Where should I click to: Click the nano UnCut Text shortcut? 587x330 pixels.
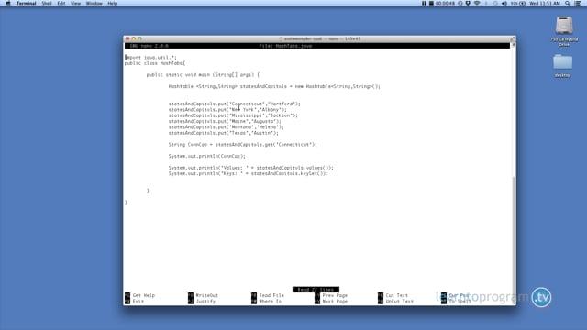tap(395, 302)
